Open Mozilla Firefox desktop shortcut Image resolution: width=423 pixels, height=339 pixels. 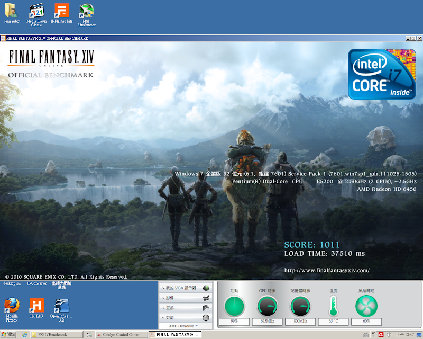coord(12,309)
